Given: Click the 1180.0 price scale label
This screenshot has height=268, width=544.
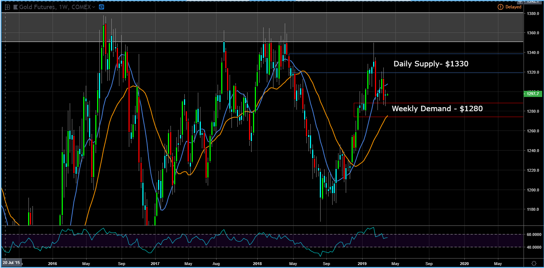Looking at the screenshot, I should click(x=533, y=209).
